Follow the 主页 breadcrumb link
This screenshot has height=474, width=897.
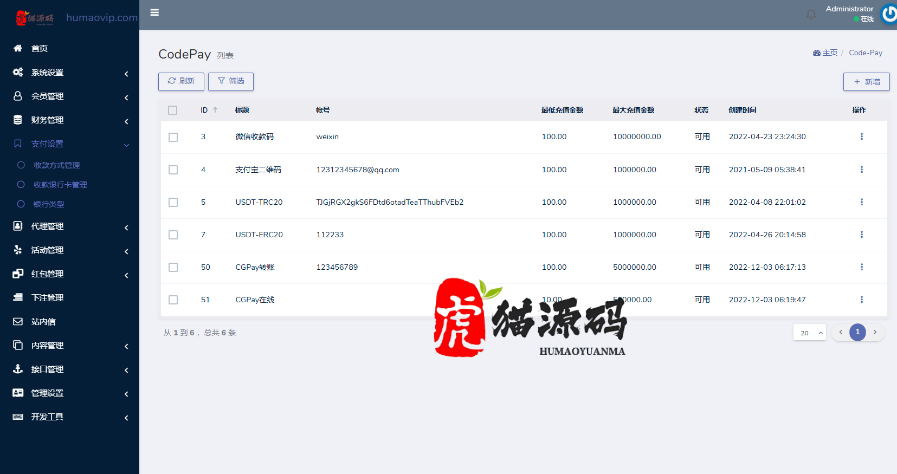click(825, 53)
